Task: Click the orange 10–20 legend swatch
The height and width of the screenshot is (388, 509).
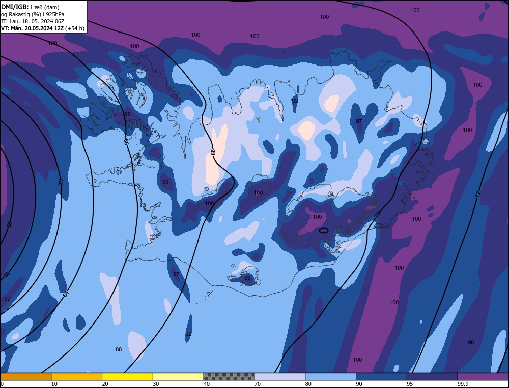Action: [x=77, y=377]
